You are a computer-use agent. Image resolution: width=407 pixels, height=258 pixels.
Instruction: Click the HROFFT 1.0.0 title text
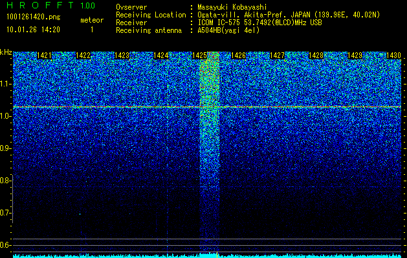pos(51,5)
